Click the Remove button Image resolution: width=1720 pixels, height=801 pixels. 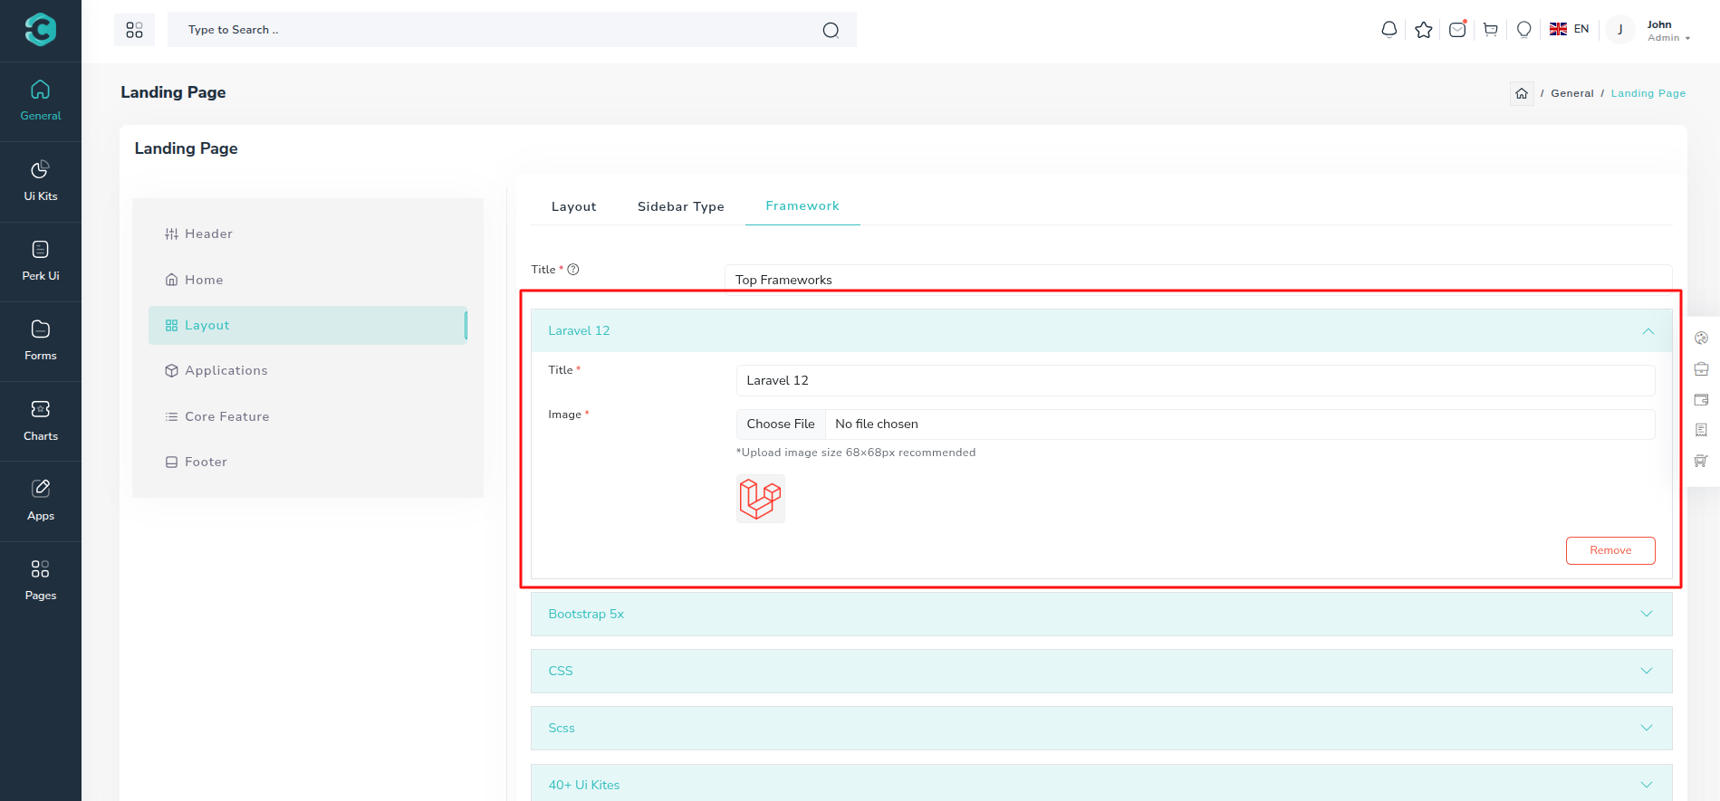(x=1609, y=550)
